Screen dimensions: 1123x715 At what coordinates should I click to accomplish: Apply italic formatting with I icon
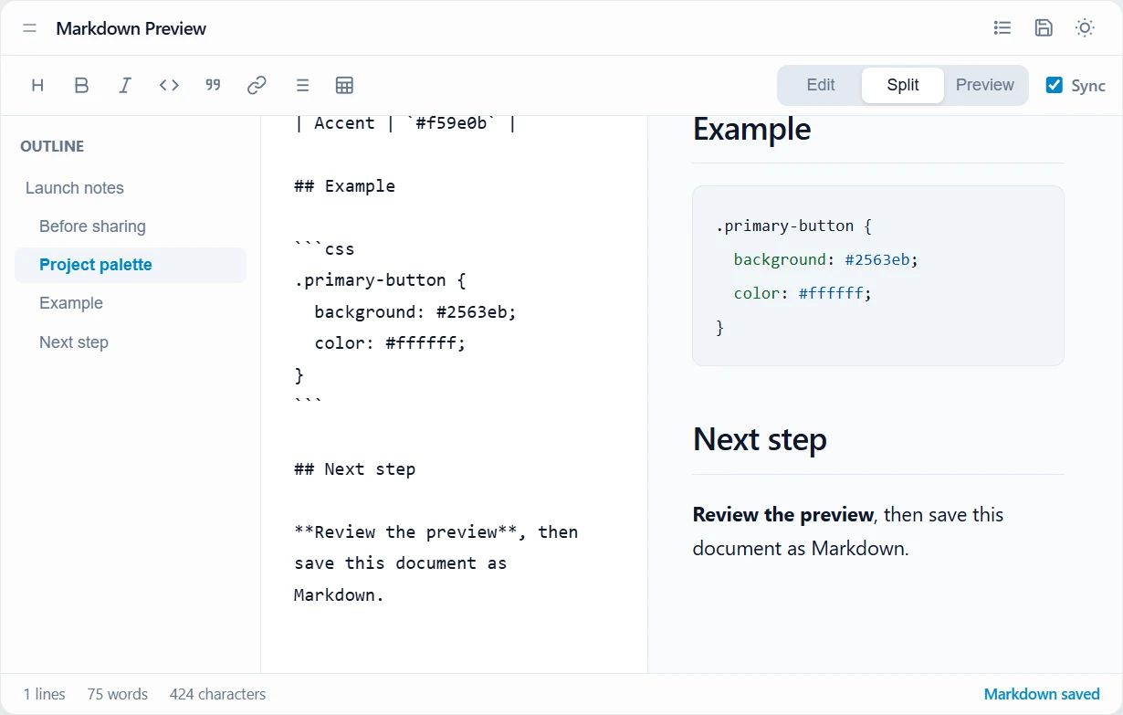tap(125, 85)
